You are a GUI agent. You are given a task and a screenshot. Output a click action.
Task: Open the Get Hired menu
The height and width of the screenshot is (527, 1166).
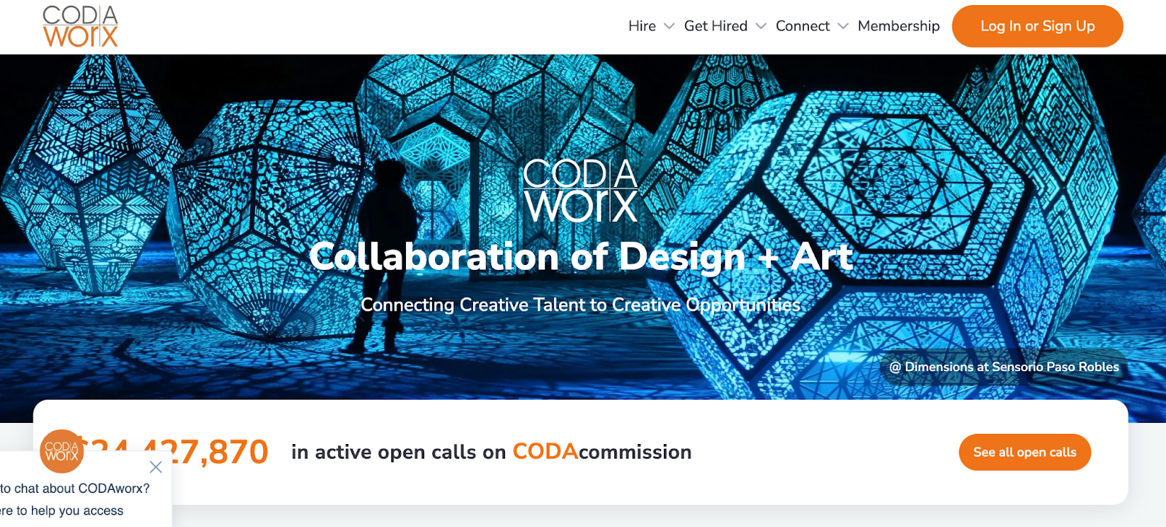click(x=716, y=26)
